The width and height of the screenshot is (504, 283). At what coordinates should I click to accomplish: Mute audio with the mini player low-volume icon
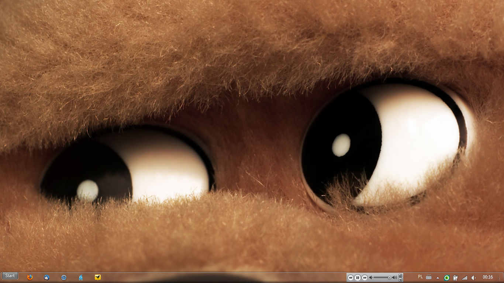tap(371, 277)
